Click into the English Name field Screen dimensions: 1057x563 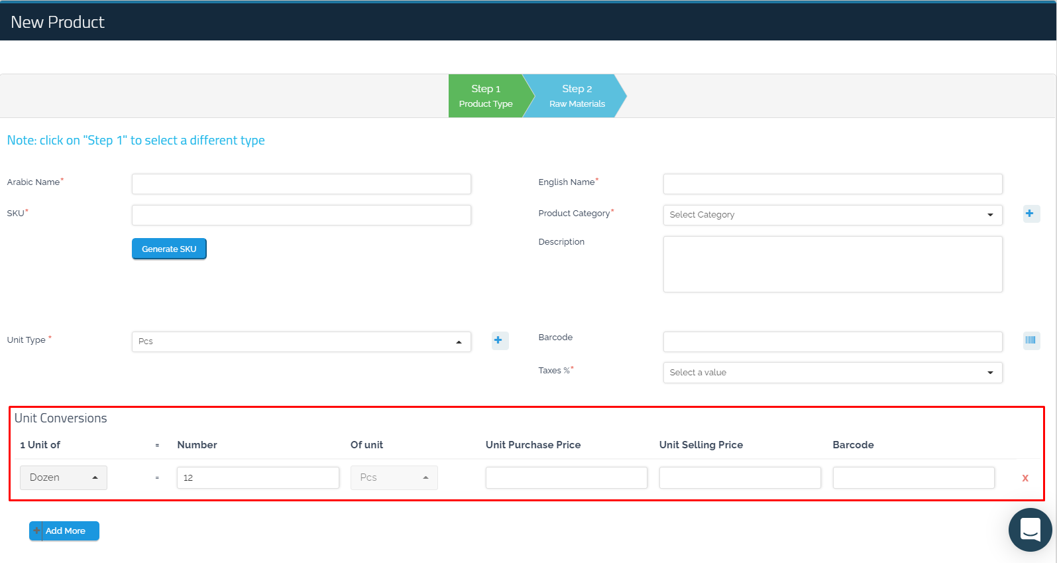pyautogui.click(x=832, y=184)
